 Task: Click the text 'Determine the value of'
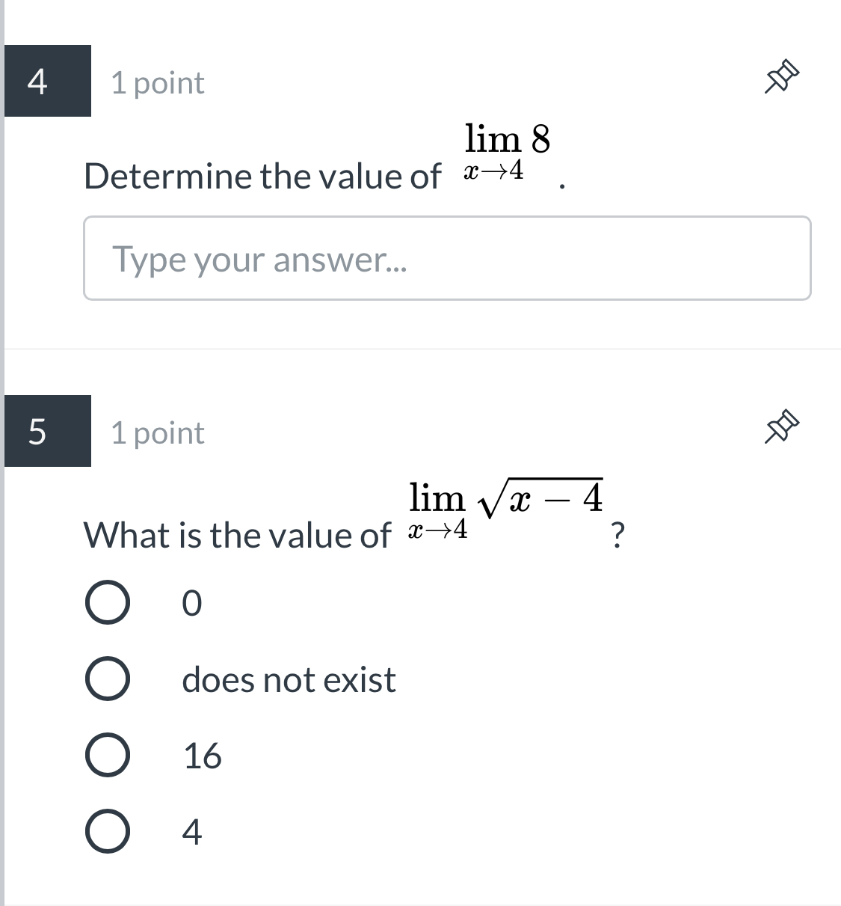click(262, 177)
